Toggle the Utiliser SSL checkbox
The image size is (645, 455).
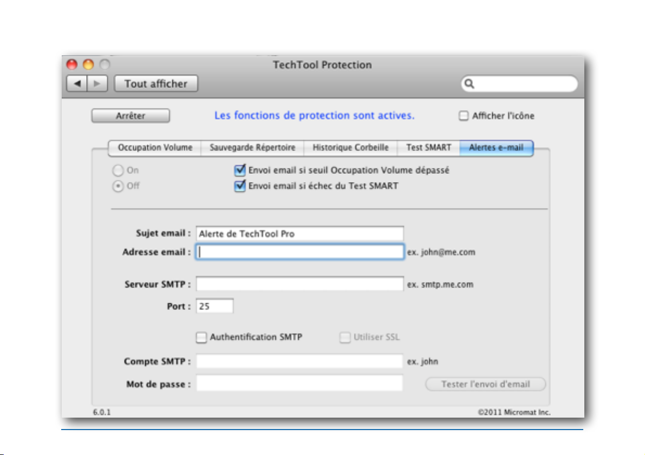[x=345, y=337]
